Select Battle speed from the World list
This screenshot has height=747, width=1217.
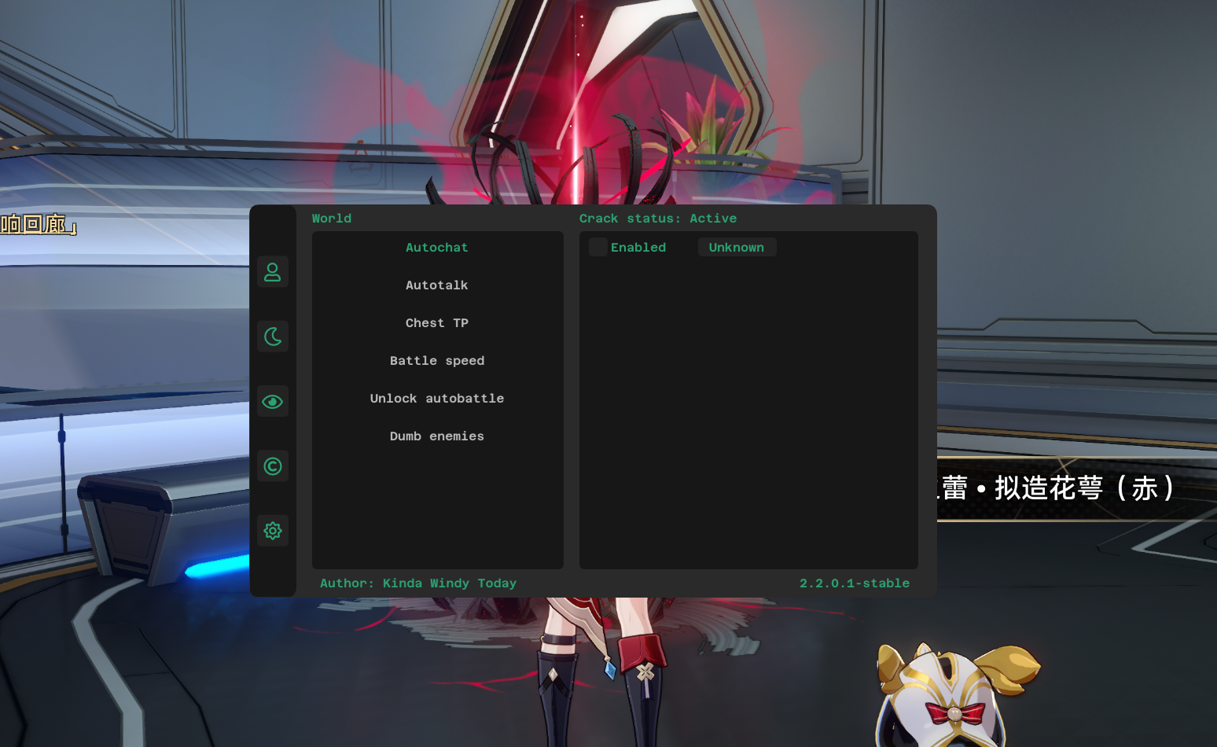pyautogui.click(x=436, y=360)
